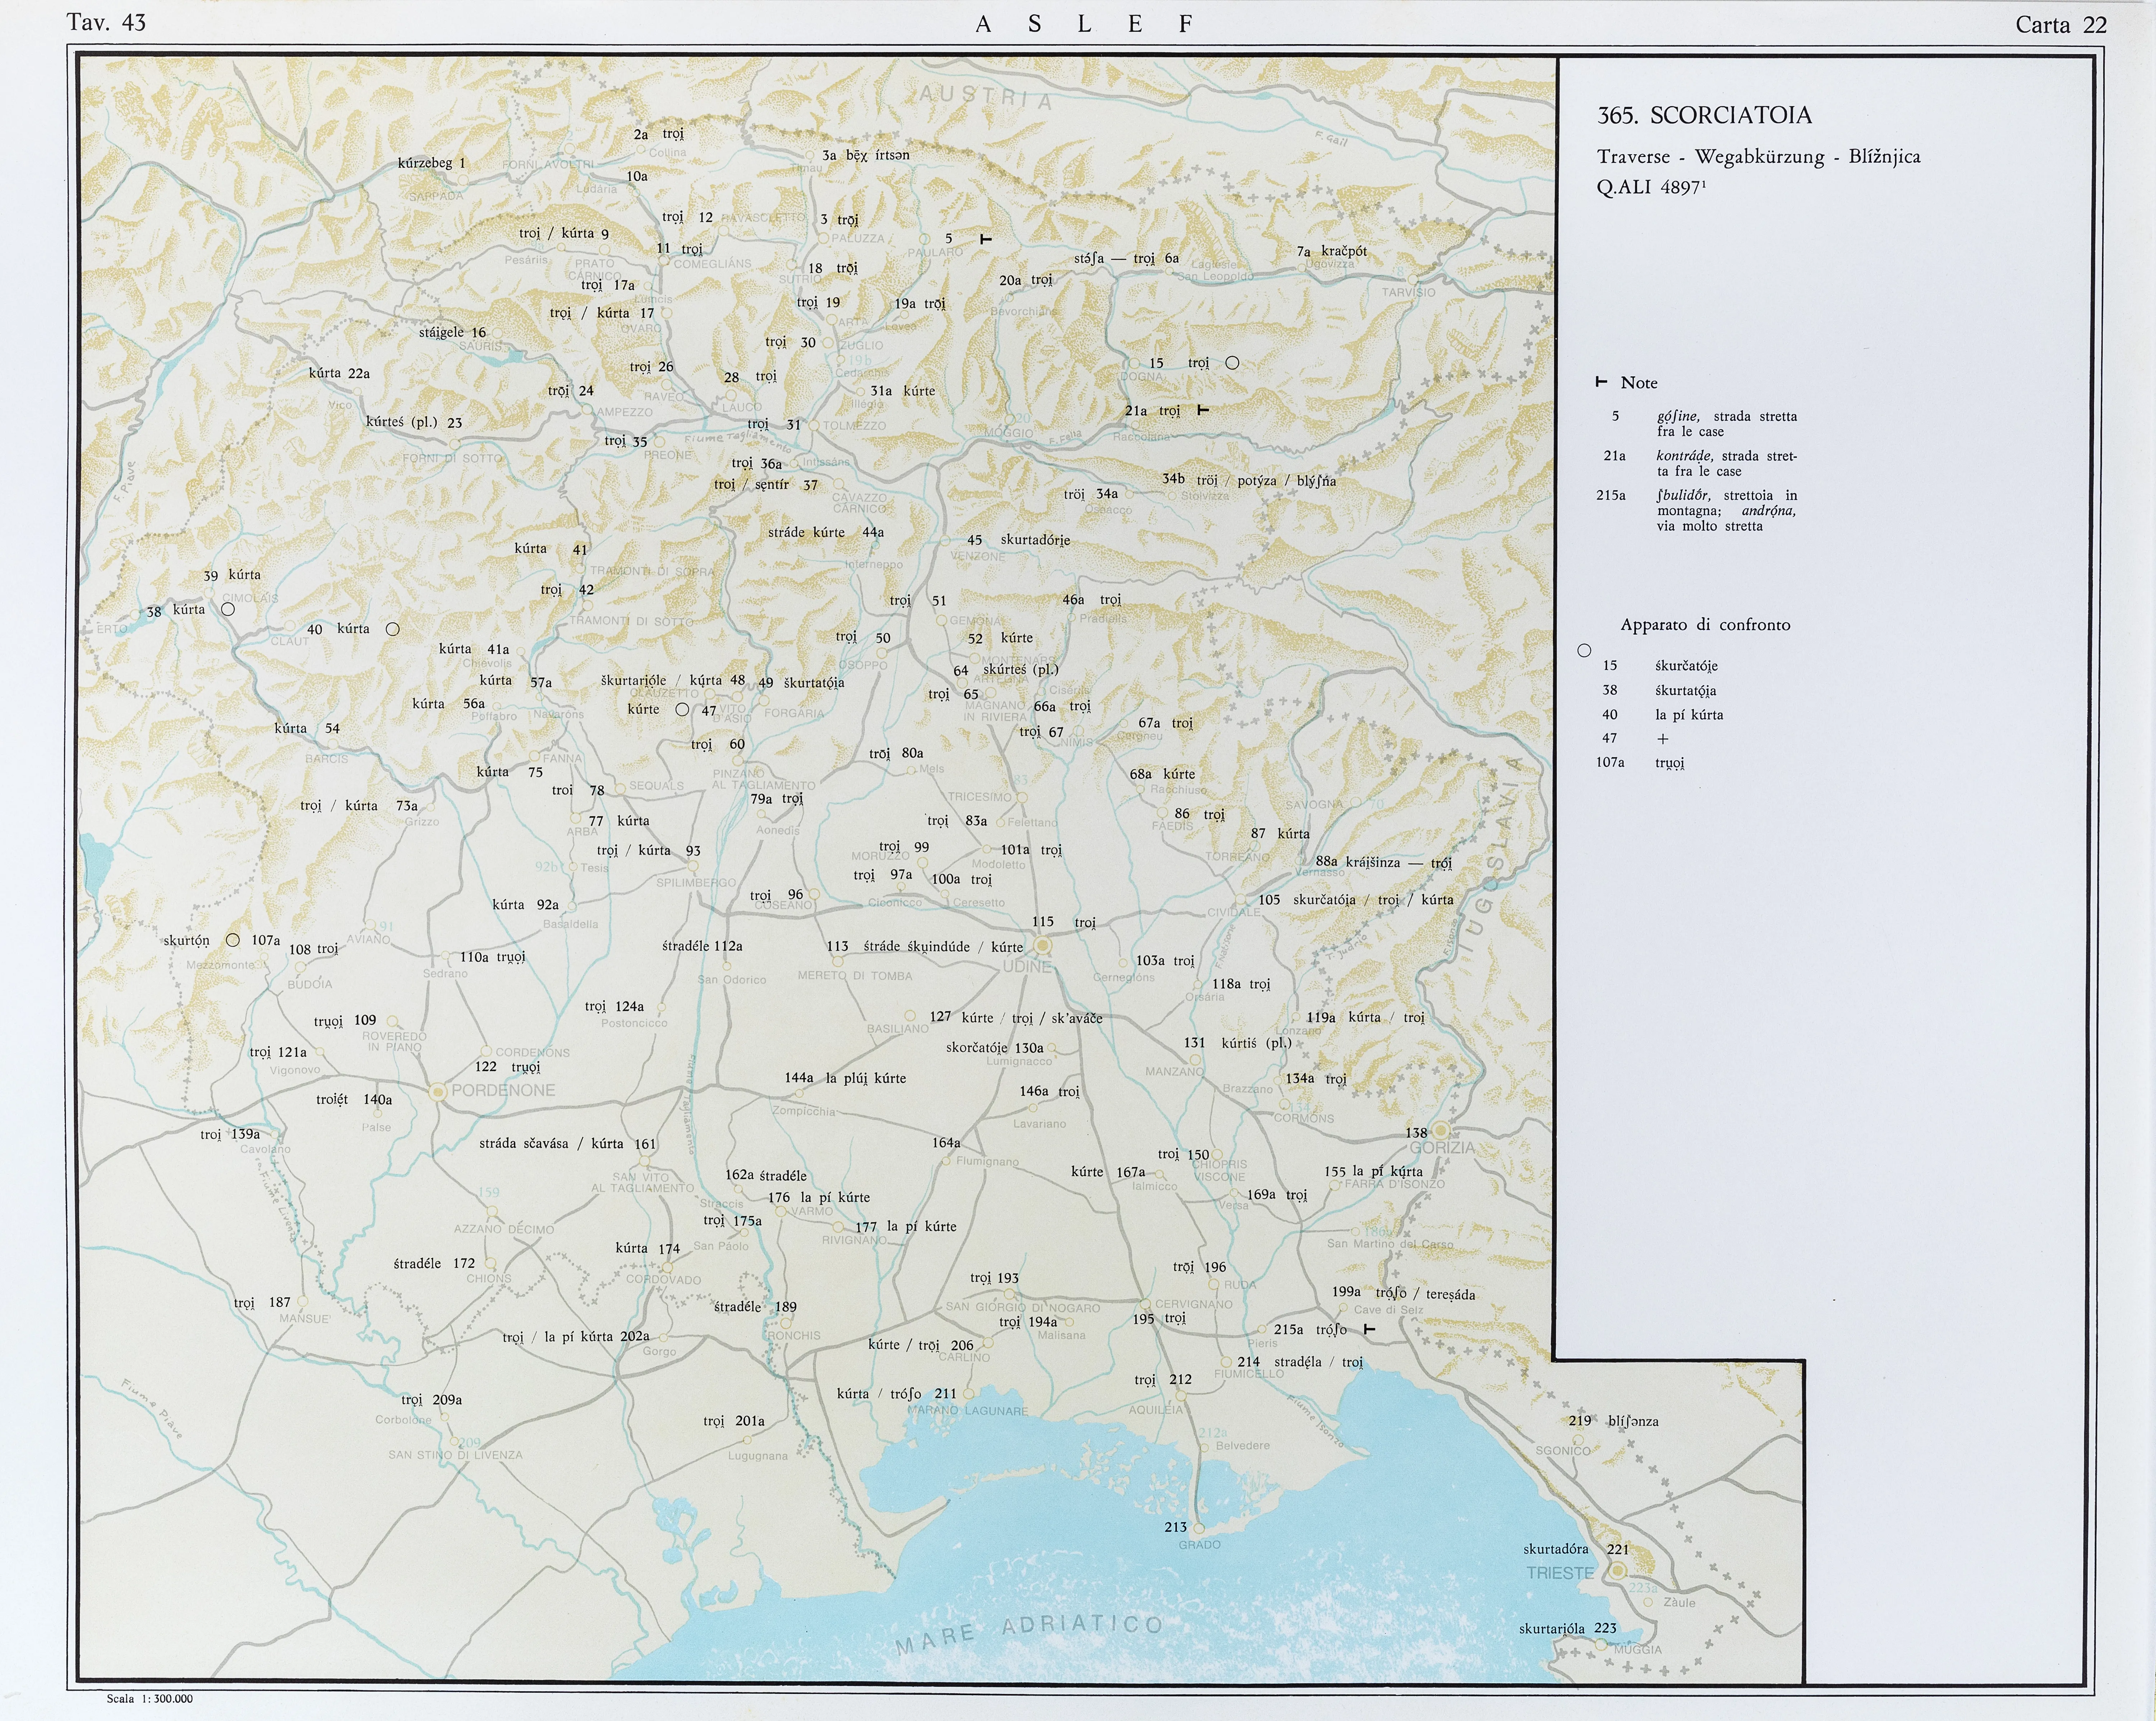Click the note symbol next to point 5

point(985,239)
